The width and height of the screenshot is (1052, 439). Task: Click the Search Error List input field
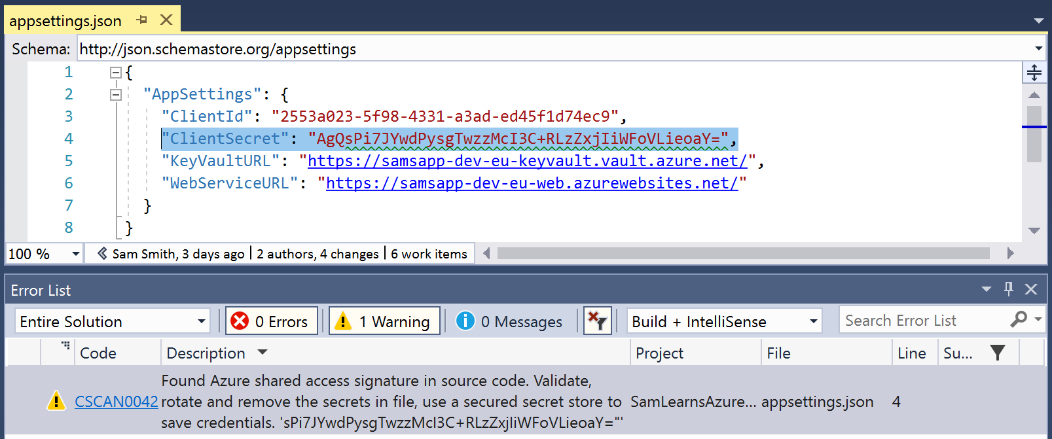(x=923, y=321)
